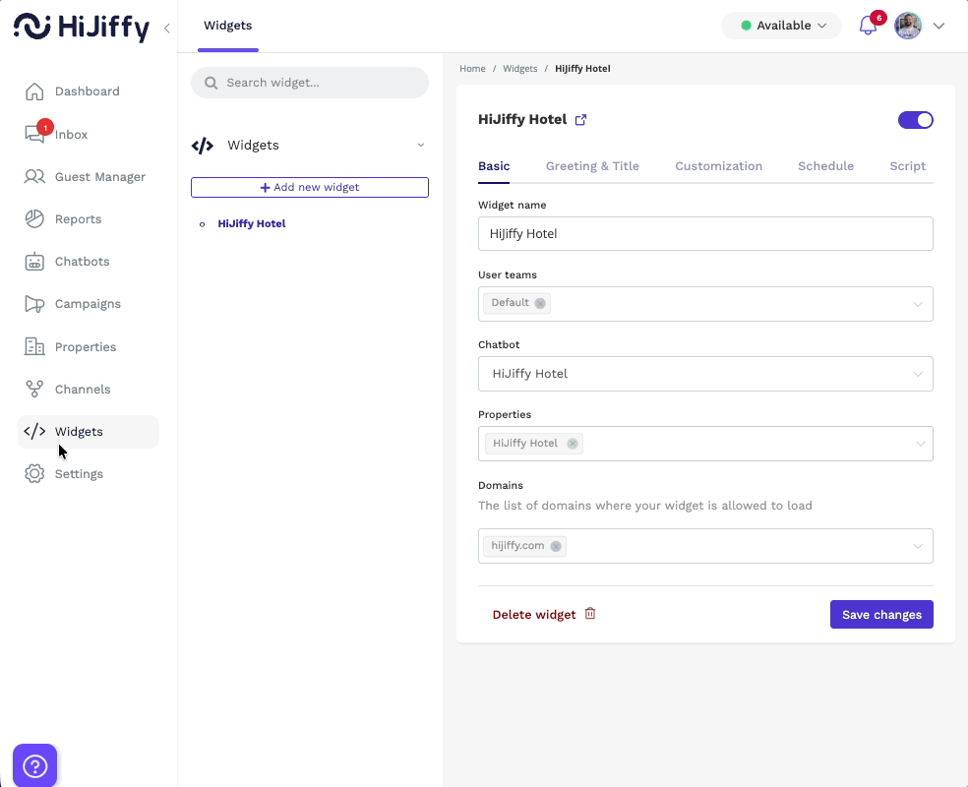Open Reports pie chart icon
The height and width of the screenshot is (787, 968).
34,219
